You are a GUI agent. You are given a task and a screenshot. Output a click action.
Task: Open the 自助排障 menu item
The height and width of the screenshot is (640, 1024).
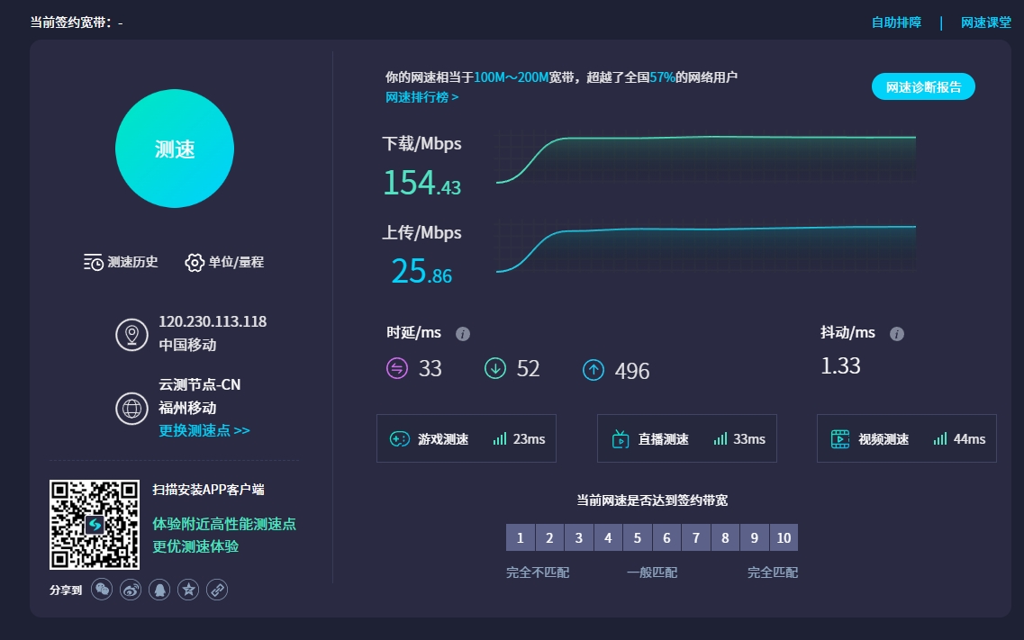coord(896,23)
